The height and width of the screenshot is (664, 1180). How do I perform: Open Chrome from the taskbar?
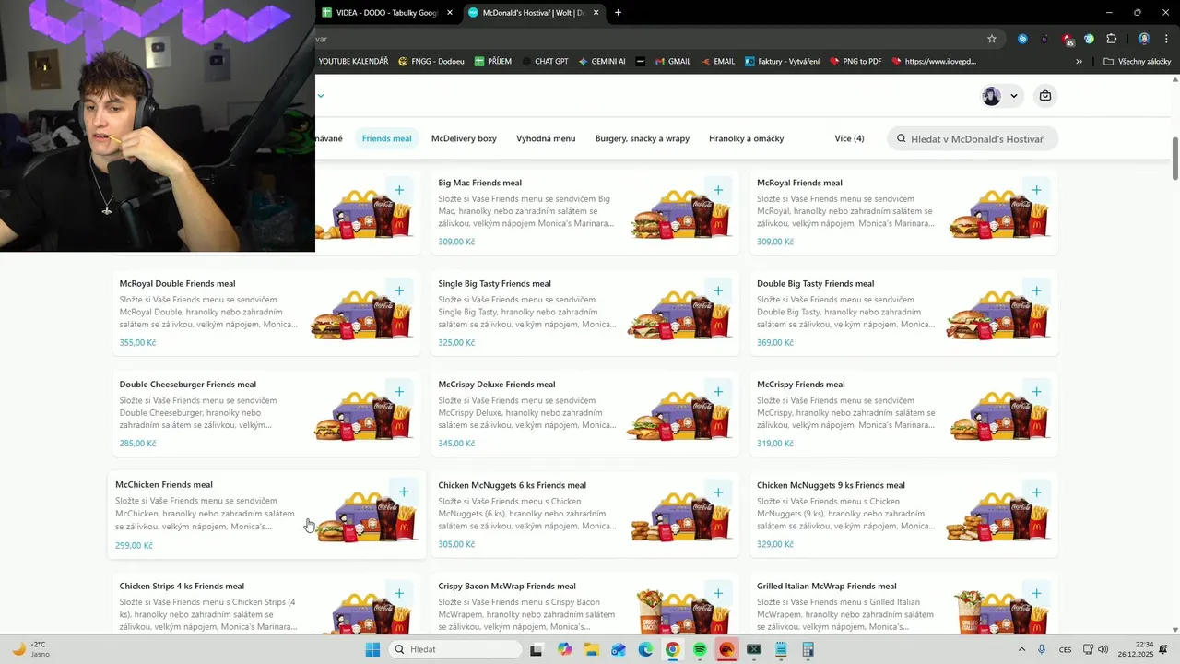pyautogui.click(x=673, y=649)
